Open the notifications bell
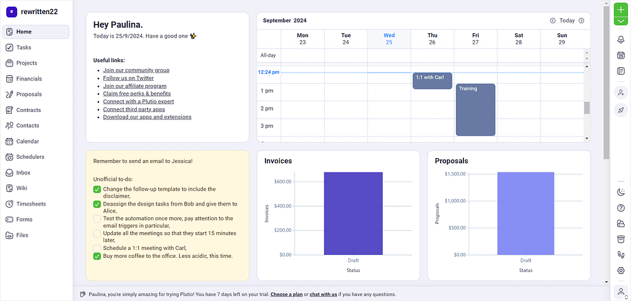 click(621, 39)
